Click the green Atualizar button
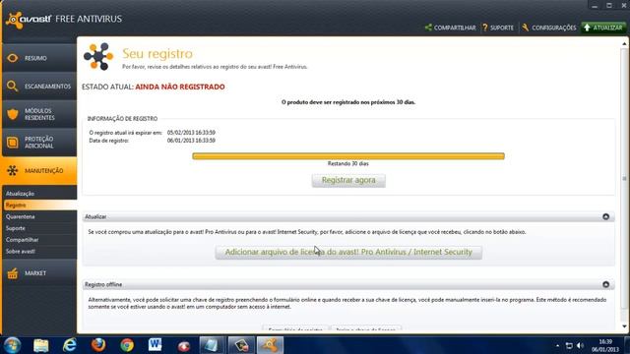This screenshot has height=354, width=630. click(x=603, y=28)
